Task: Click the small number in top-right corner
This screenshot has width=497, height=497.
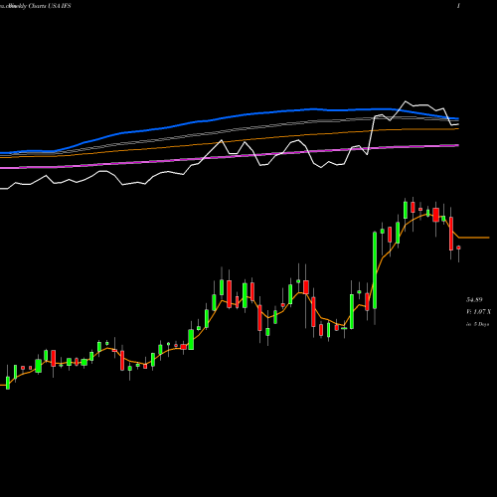Action: pos(458,6)
